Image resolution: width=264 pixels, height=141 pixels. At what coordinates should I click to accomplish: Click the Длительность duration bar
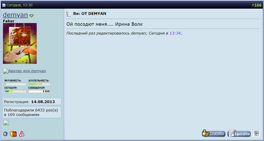[39, 84]
